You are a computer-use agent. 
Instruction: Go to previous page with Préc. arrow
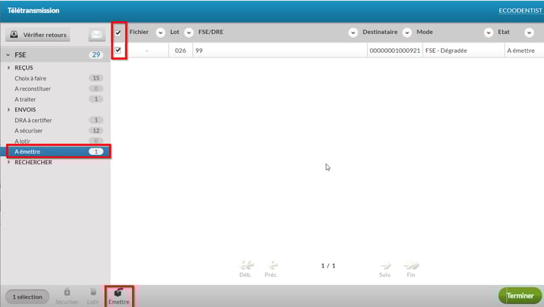(x=272, y=265)
